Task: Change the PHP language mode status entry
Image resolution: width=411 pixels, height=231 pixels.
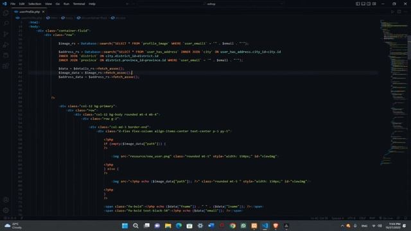Action: click(372, 218)
